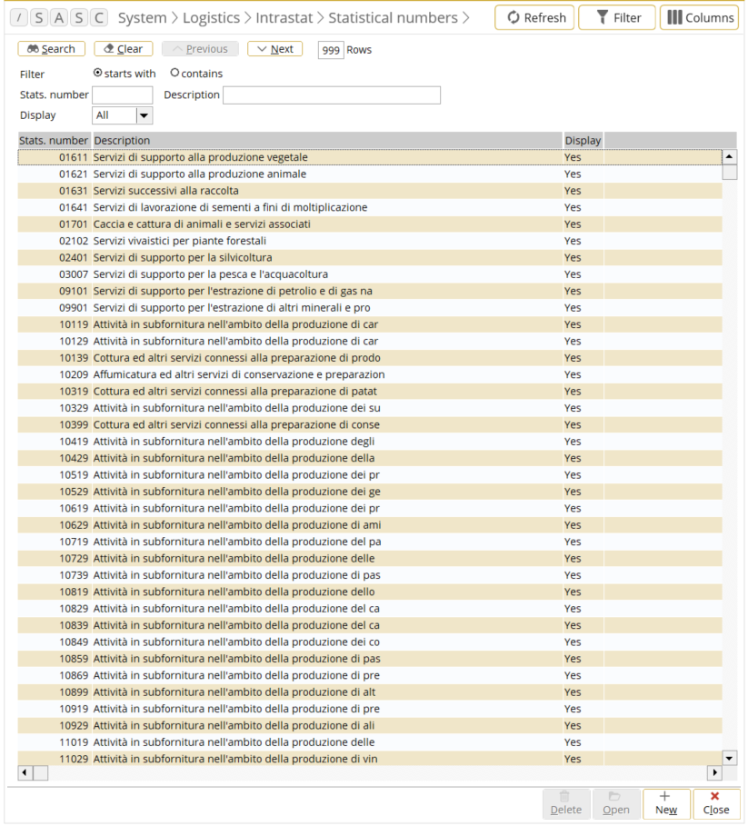Open the Filter panel button

[x=617, y=18]
